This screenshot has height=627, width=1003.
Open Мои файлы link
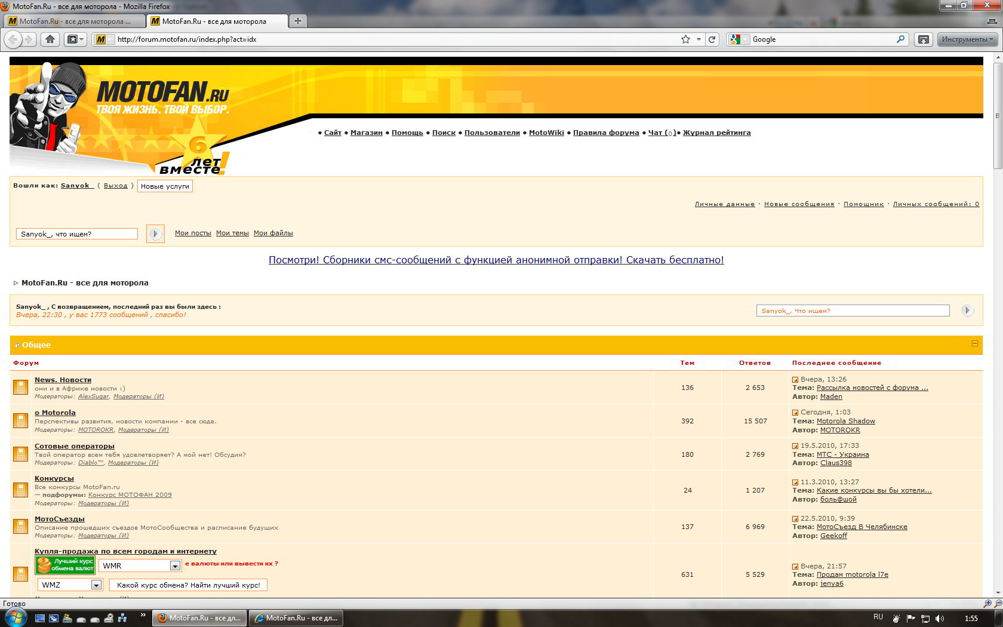273,233
